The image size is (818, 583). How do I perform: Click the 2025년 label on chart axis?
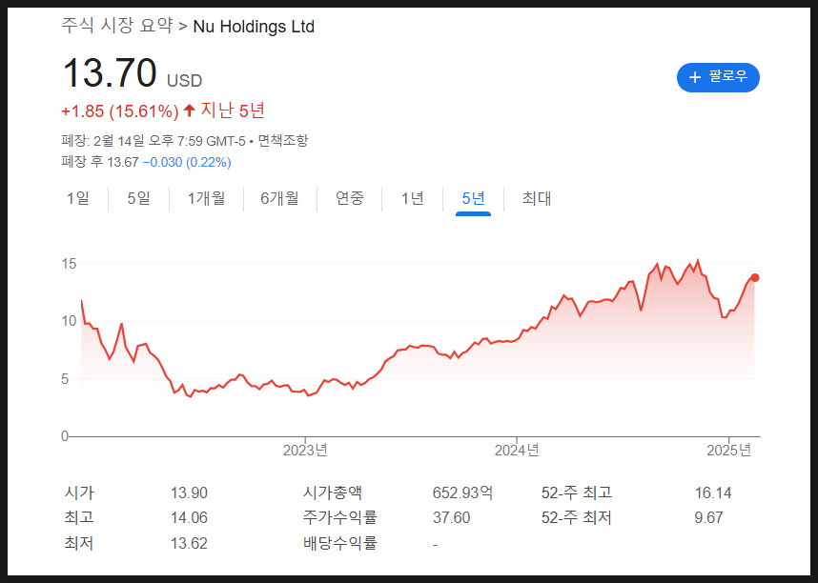tap(730, 450)
